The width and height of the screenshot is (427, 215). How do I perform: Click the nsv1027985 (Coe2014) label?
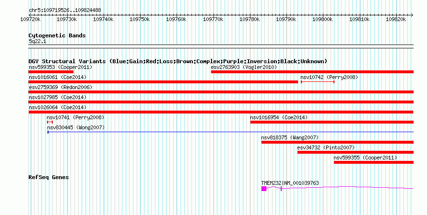click(x=58, y=97)
